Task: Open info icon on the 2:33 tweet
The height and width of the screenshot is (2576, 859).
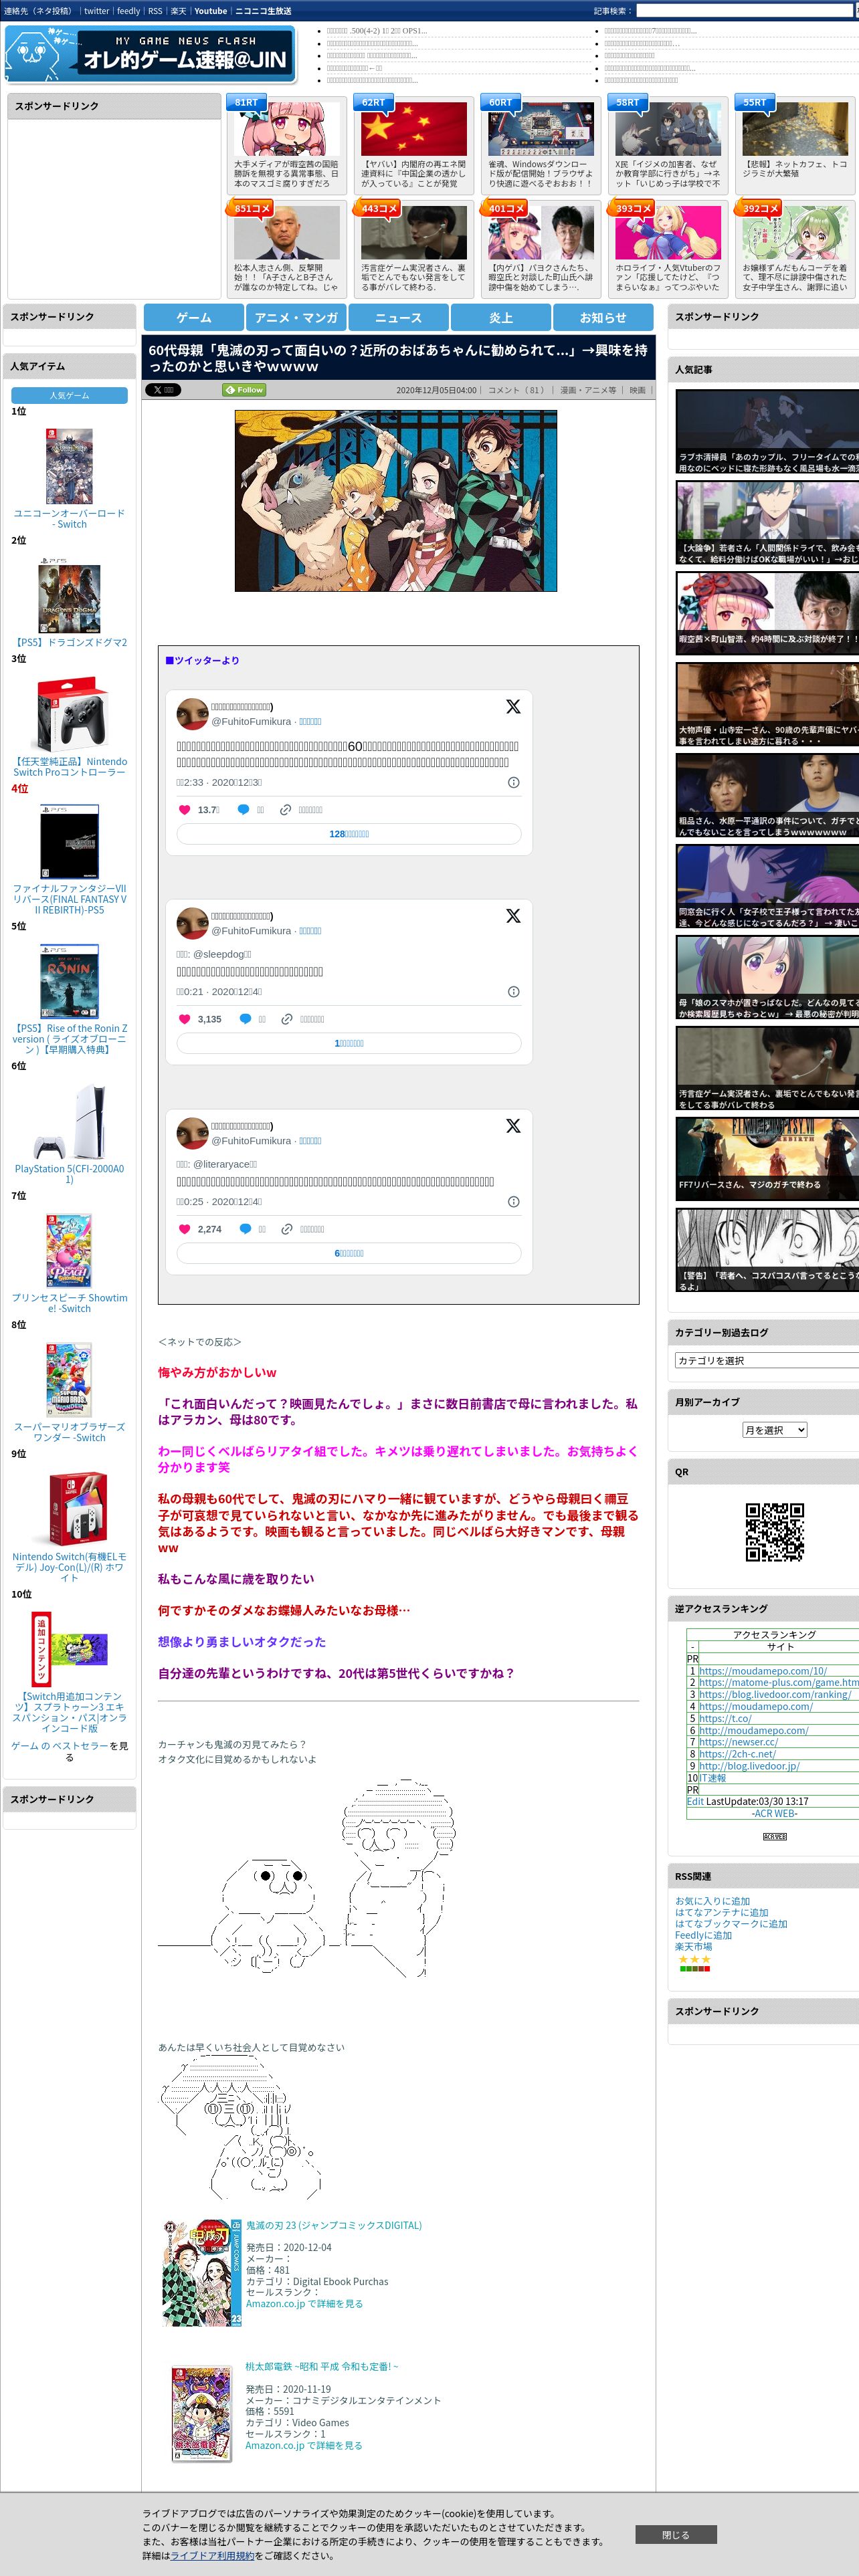Action: coord(513,783)
